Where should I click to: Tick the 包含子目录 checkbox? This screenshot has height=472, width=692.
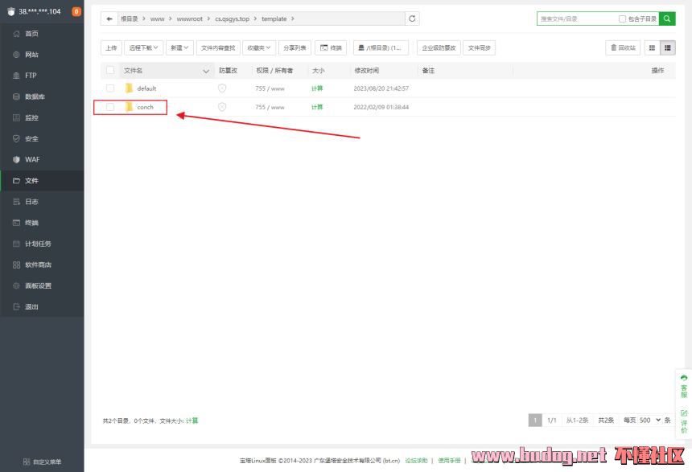[x=622, y=19]
